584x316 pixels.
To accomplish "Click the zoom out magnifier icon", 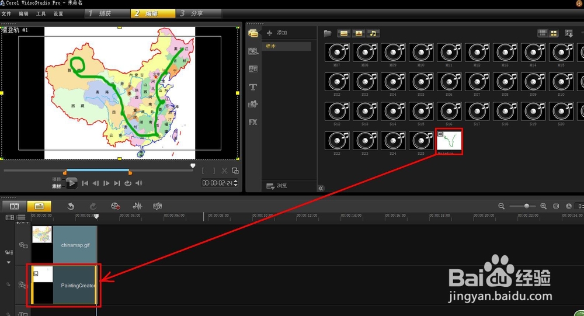I will 501,206.
